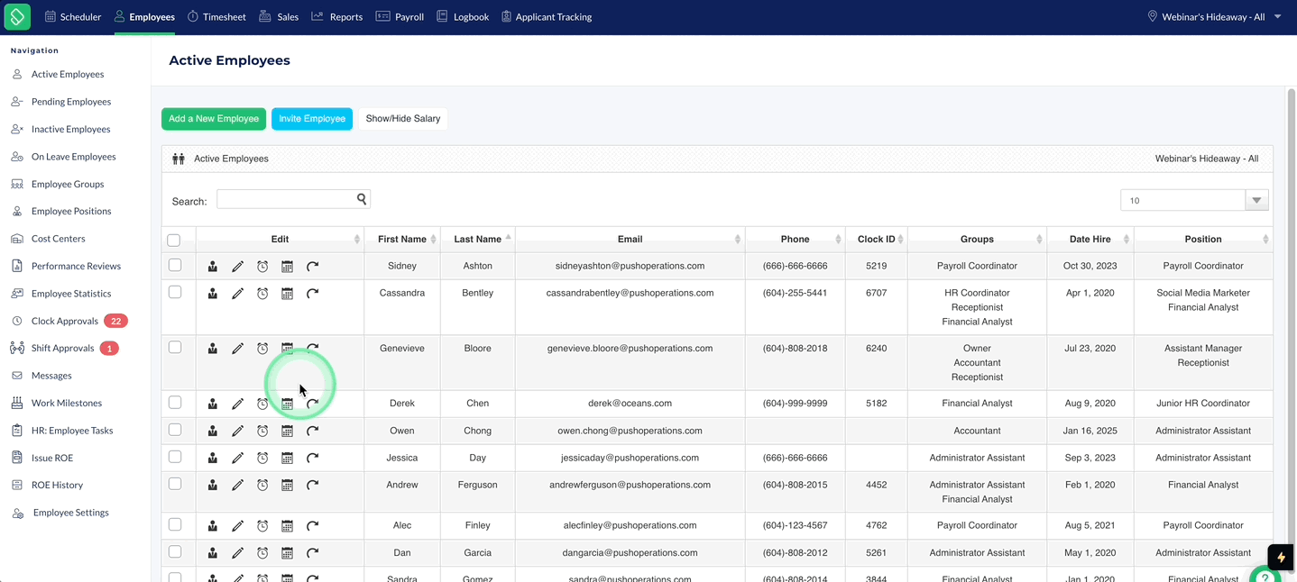This screenshot has width=1297, height=582.
Task: Check the box for Andrew Ferguson's row
Action: pos(175,484)
